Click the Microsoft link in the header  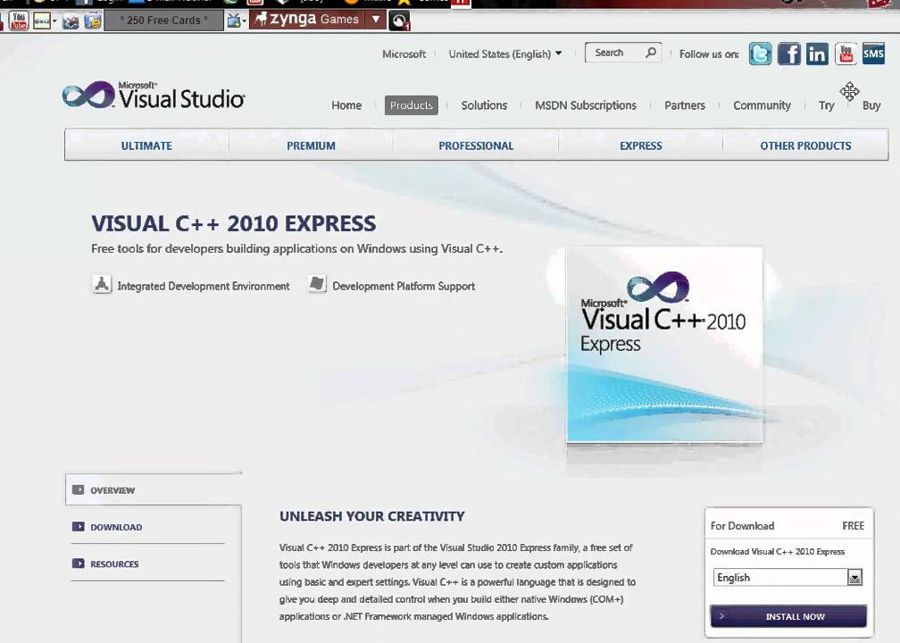click(404, 54)
